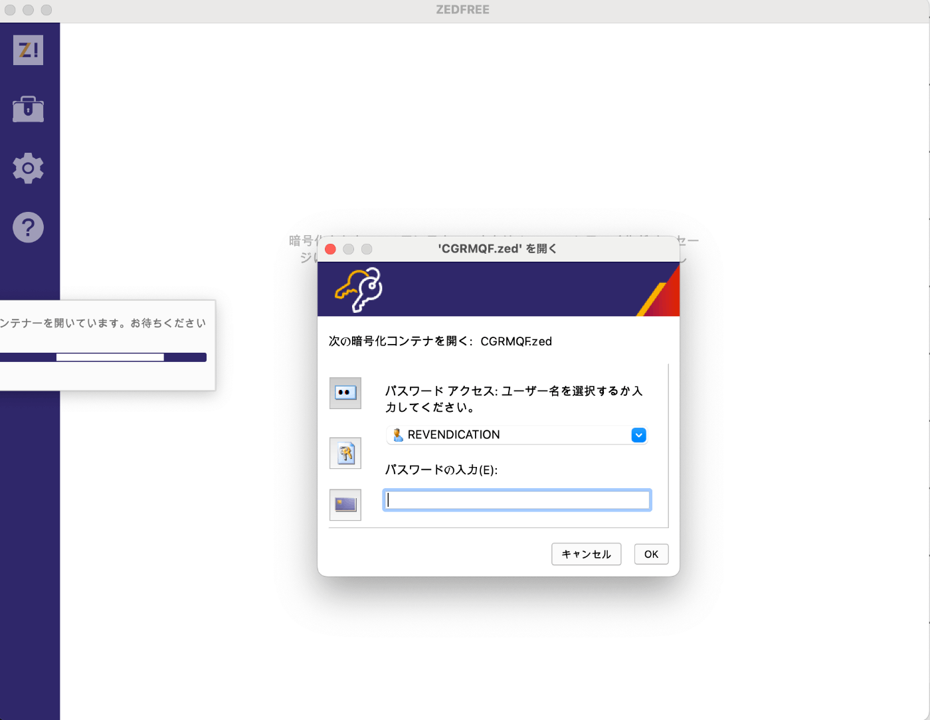The height and width of the screenshot is (720, 930).
Task: Expand the REVENDICATION user name dropdown
Action: (638, 435)
